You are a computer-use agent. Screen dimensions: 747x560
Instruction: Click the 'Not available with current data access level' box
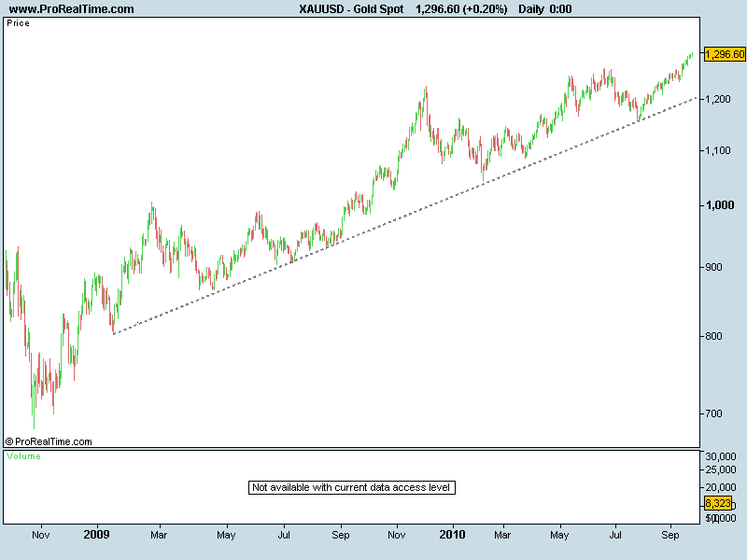pos(352,487)
